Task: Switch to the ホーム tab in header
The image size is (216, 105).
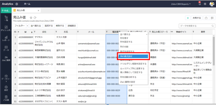Action: 27,4
